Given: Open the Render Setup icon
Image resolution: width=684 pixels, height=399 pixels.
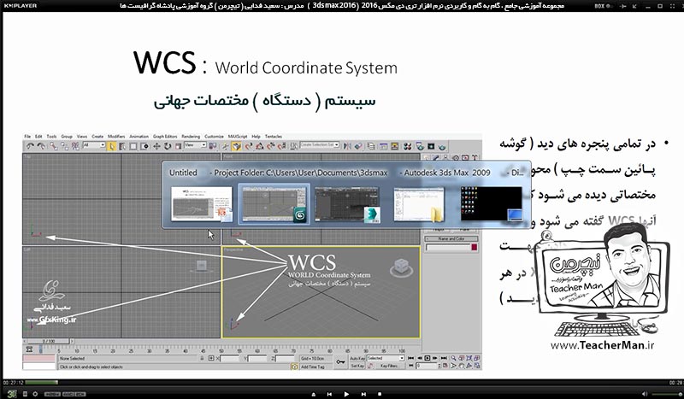Looking at the screenshot, I should point(419,146).
